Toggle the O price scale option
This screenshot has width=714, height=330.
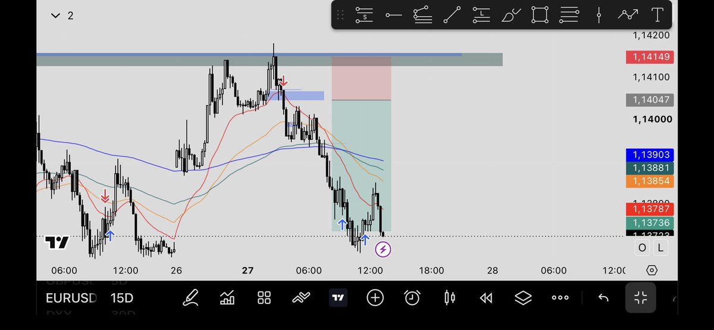pos(643,248)
